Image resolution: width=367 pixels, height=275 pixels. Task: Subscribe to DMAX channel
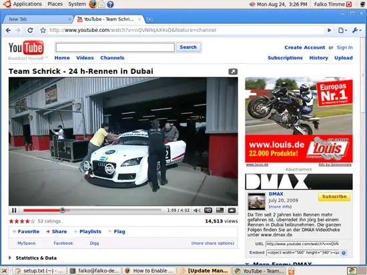(334, 196)
